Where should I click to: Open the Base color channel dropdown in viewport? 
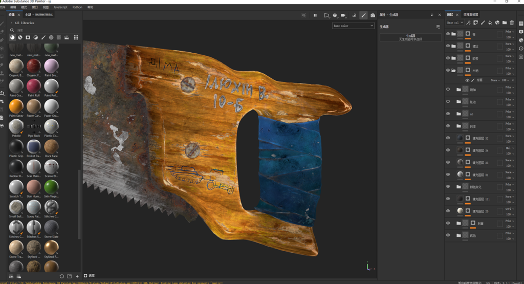pos(353,26)
